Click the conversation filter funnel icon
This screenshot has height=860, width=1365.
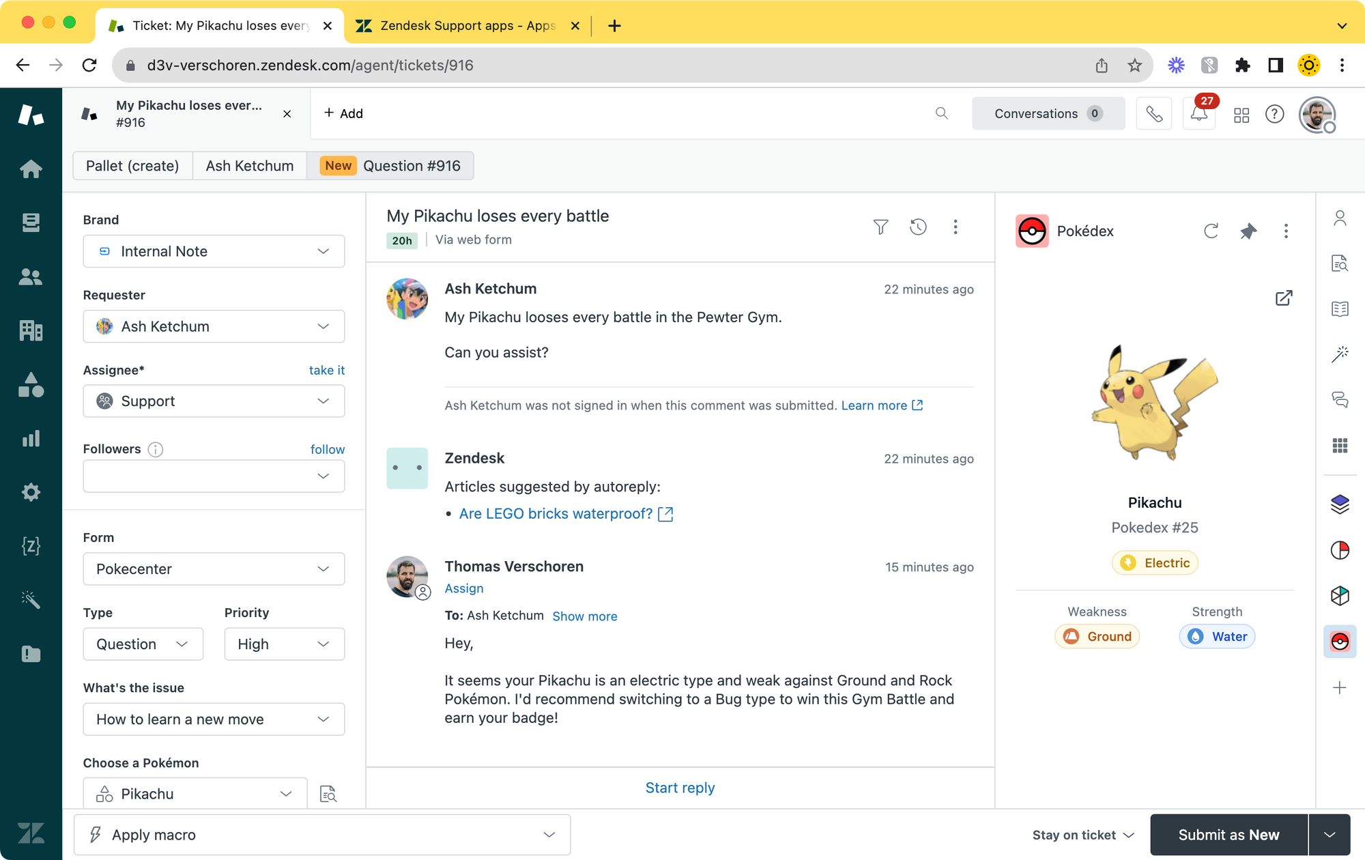click(880, 227)
